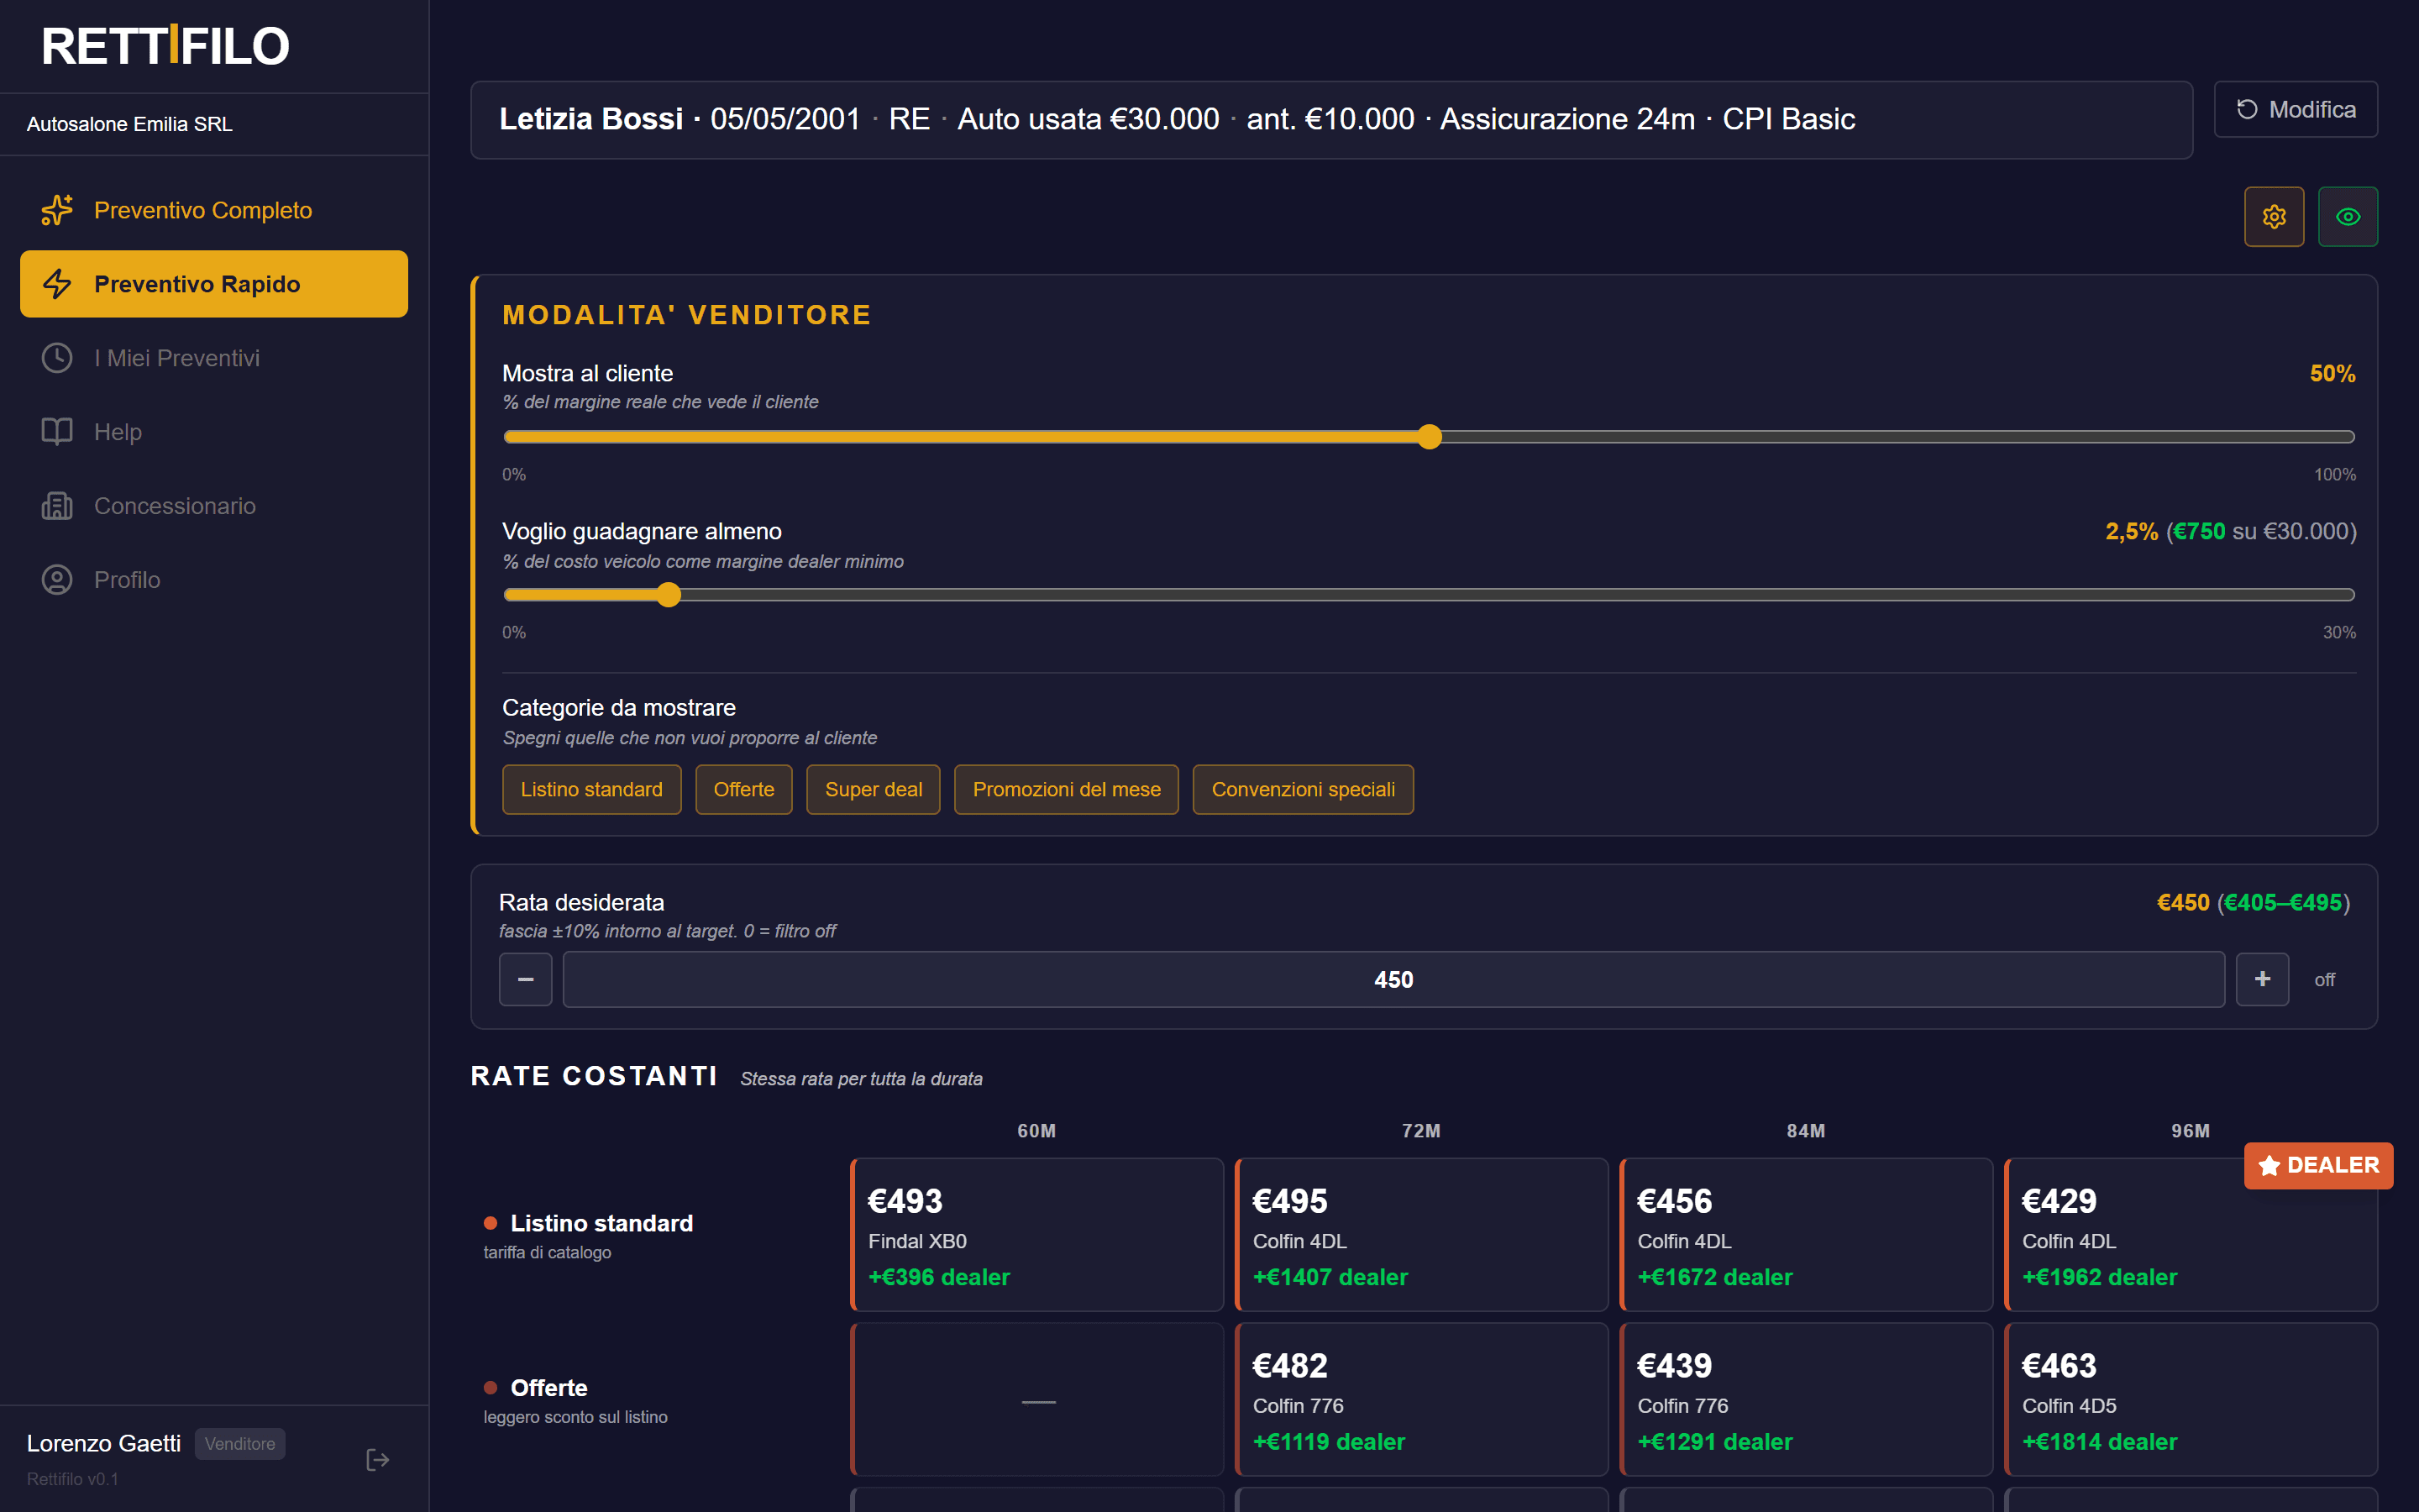Select the €482 Colfin 776 72M offer
The width and height of the screenshot is (2419, 1512).
[x=1421, y=1399]
